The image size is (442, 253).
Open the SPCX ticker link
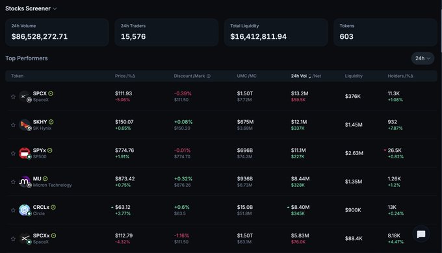pyautogui.click(x=40, y=93)
